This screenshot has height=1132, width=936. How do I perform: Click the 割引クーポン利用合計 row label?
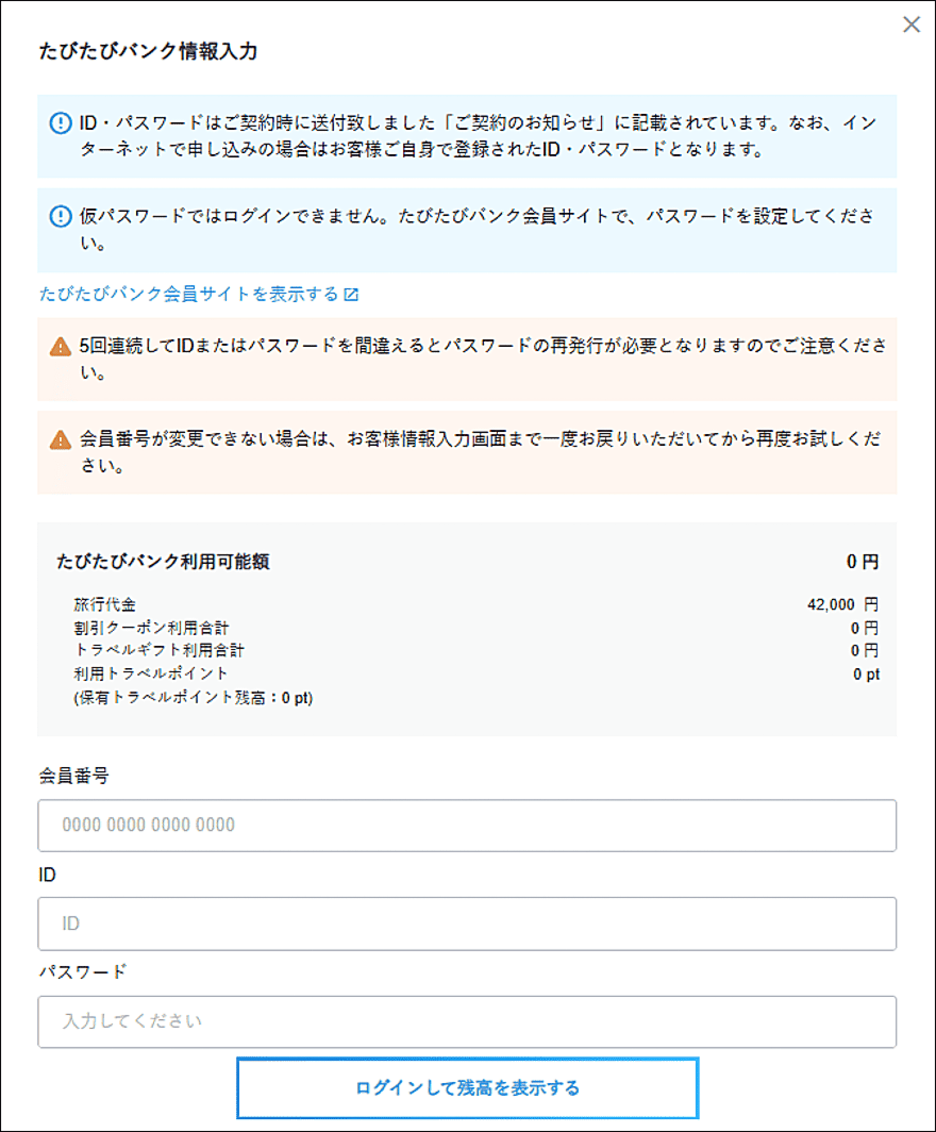point(152,628)
